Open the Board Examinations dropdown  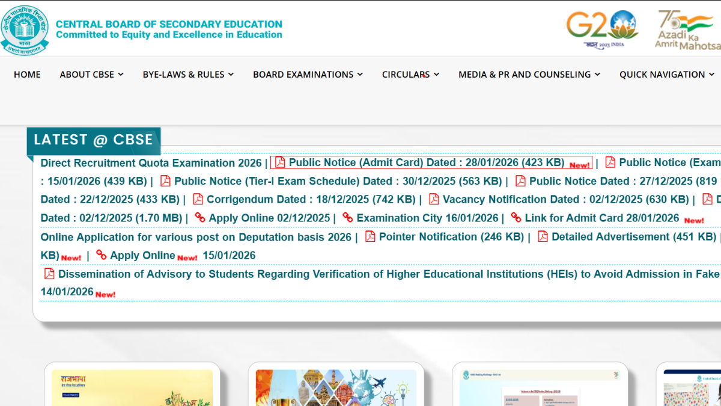point(308,75)
